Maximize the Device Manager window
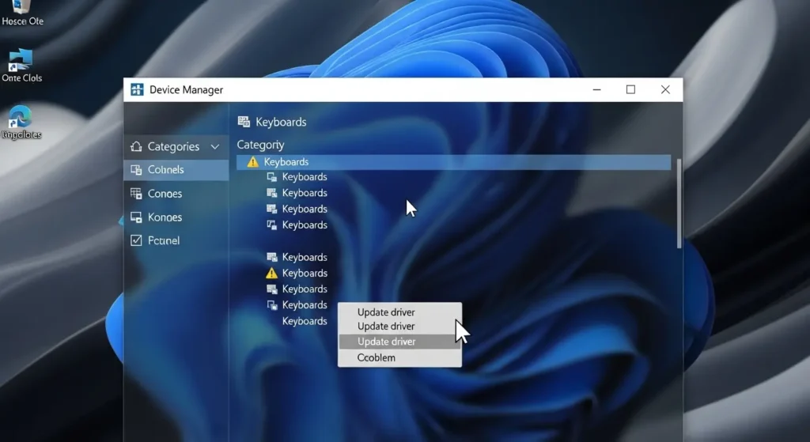Viewport: 810px width, 442px height. click(x=630, y=90)
